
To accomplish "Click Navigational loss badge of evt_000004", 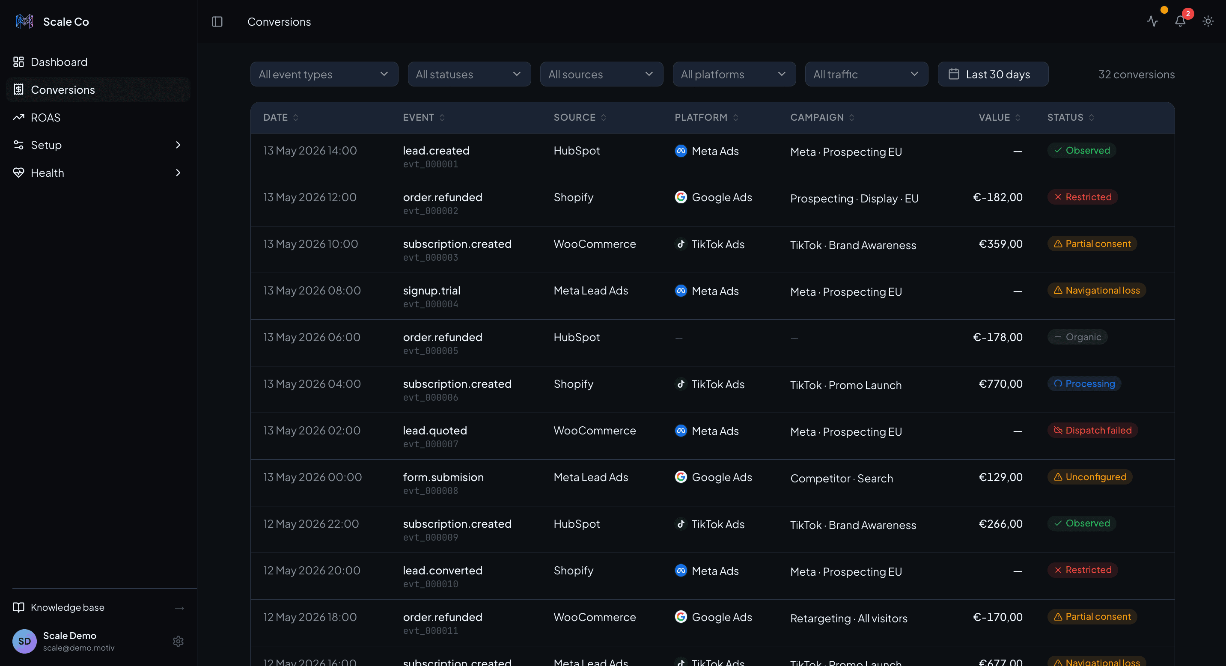I will point(1097,290).
